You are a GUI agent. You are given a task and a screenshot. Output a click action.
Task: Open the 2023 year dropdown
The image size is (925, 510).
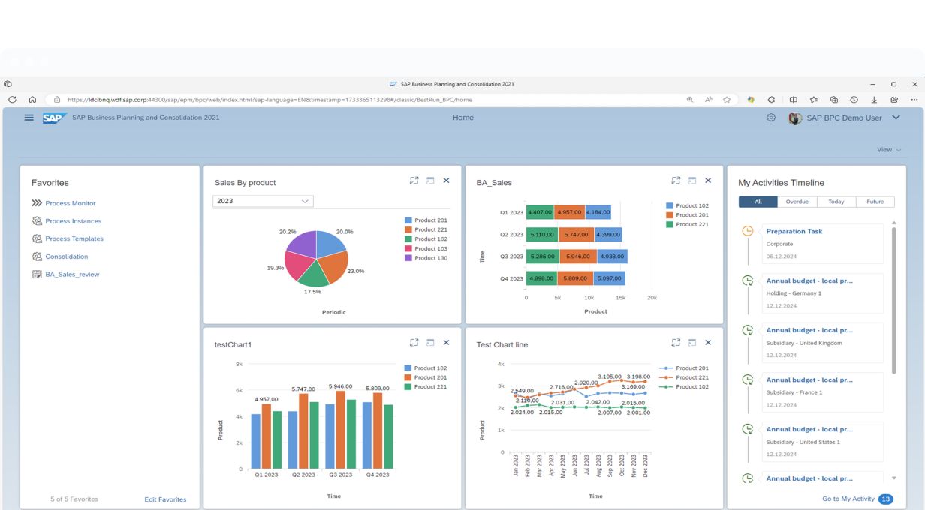click(263, 201)
